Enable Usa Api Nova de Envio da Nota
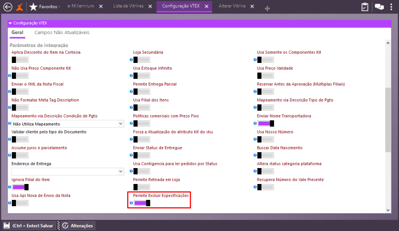This screenshot has width=399, height=231. 20,203
